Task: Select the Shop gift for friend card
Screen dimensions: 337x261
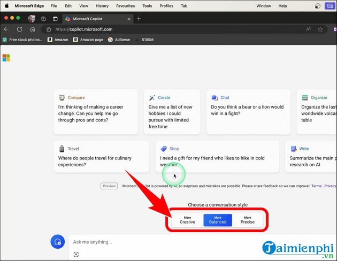Action: point(217,157)
